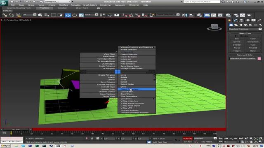This screenshot has width=264, height=148.
Task: Toggle Window/Crossing selection icon
Action: (60, 15)
